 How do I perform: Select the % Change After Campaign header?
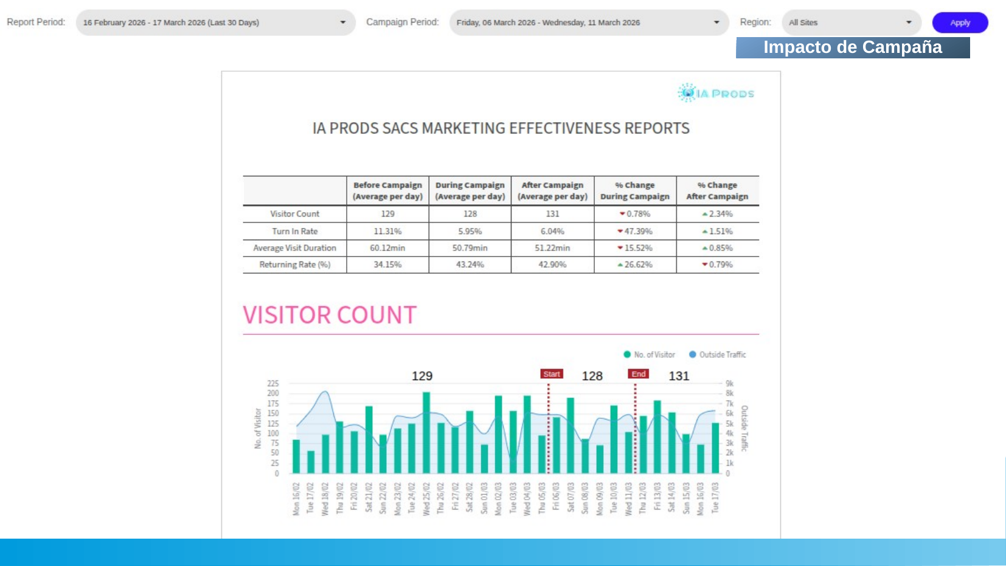point(718,191)
